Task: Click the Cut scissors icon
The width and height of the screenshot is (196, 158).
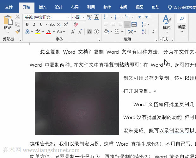Action: [18, 17]
